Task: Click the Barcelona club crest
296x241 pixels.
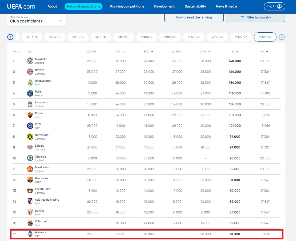Action: click(x=30, y=180)
